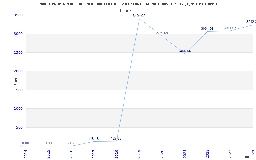The image size is (256, 160).
Task: Click the 127.85 data label
Action: (116, 138)
